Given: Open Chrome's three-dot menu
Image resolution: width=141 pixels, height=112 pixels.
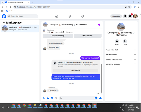Looking at the screenshot, I should click(138, 7).
